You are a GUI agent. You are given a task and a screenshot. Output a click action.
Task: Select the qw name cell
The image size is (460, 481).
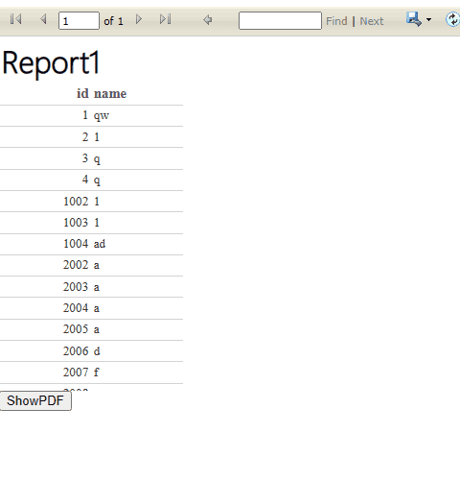click(x=102, y=115)
